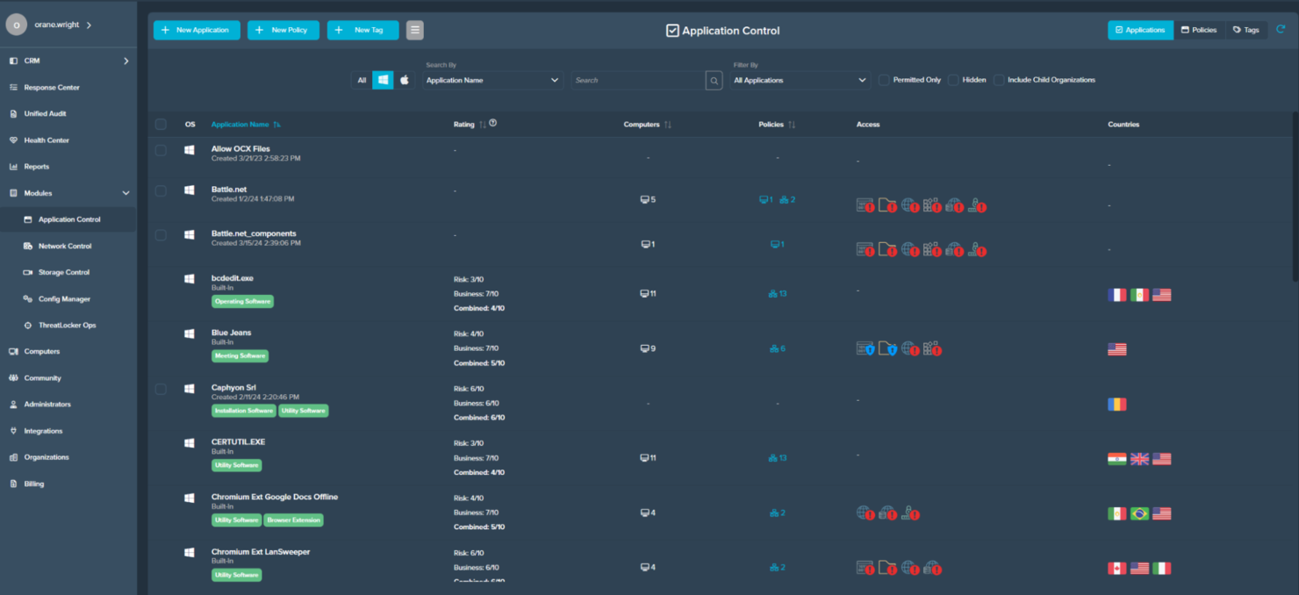Click the search magnifier icon
Screen dimensions: 1299x595
714,80
